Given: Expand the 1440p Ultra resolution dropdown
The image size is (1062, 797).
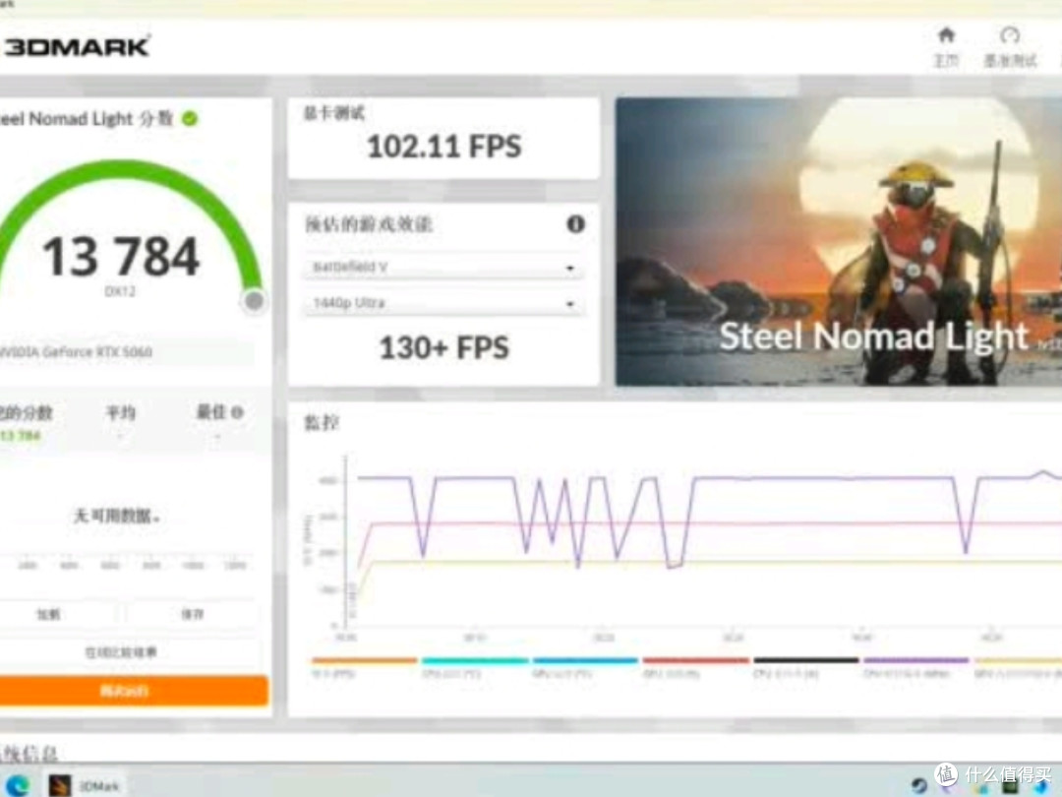Looking at the screenshot, I should click(444, 303).
